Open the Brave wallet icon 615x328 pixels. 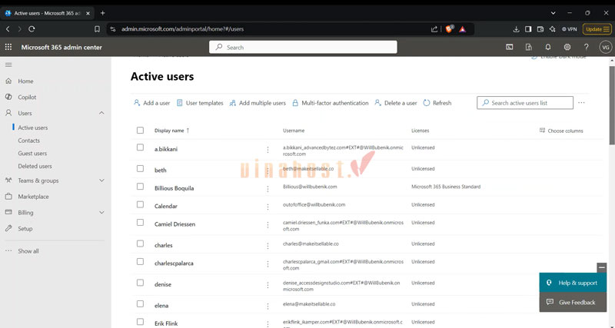point(540,29)
